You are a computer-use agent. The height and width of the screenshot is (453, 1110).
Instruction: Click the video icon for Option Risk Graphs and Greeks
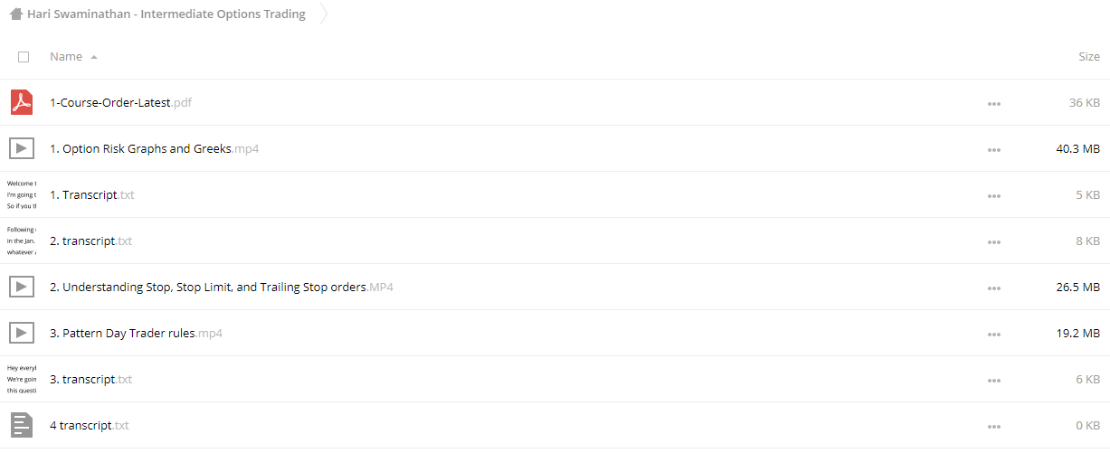pyautogui.click(x=22, y=148)
